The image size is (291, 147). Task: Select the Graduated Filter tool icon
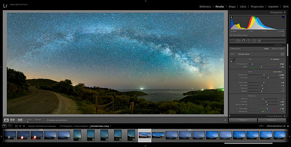tap(249, 41)
